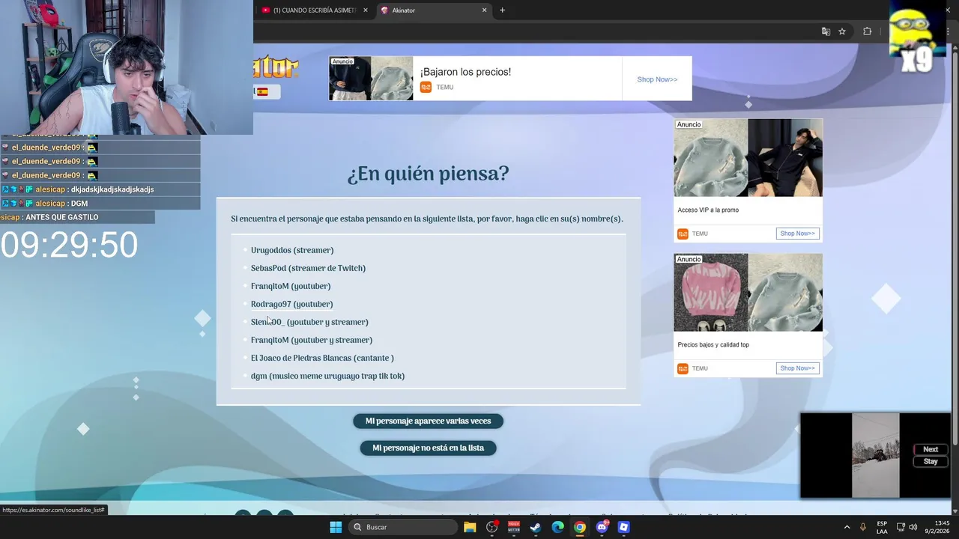Click the Precios bajos y calidad top ad image
This screenshot has width=959, height=539.
(x=748, y=293)
